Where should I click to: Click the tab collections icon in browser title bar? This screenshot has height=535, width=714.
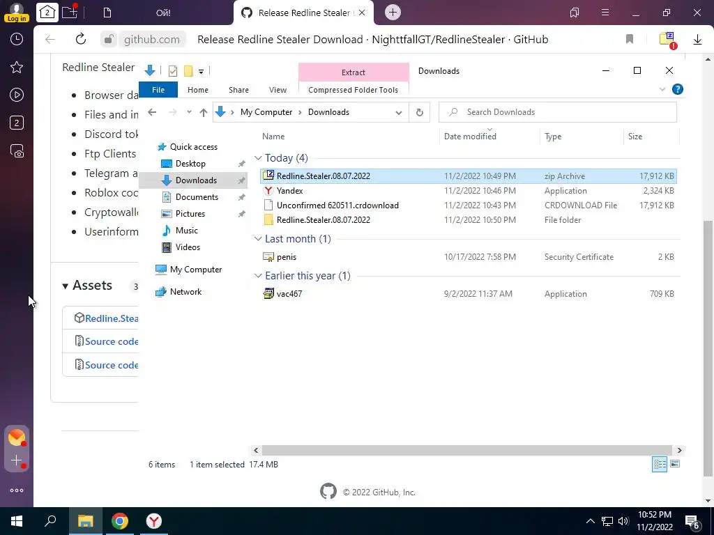coord(575,13)
